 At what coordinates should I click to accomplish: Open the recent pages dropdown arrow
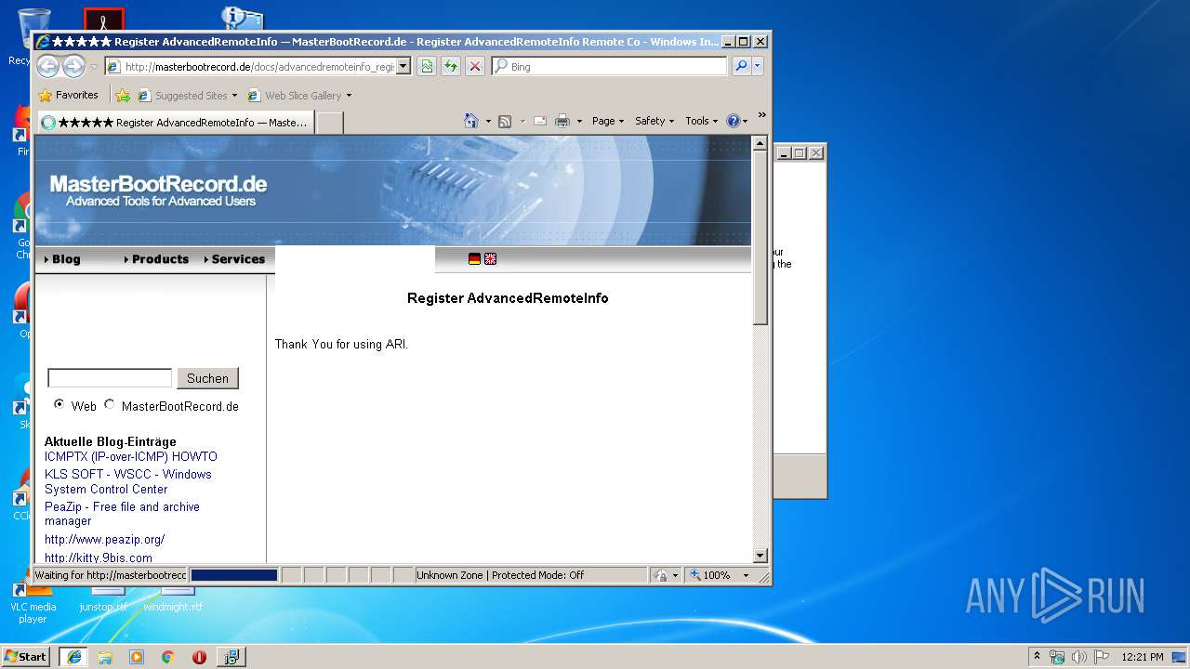(x=94, y=67)
